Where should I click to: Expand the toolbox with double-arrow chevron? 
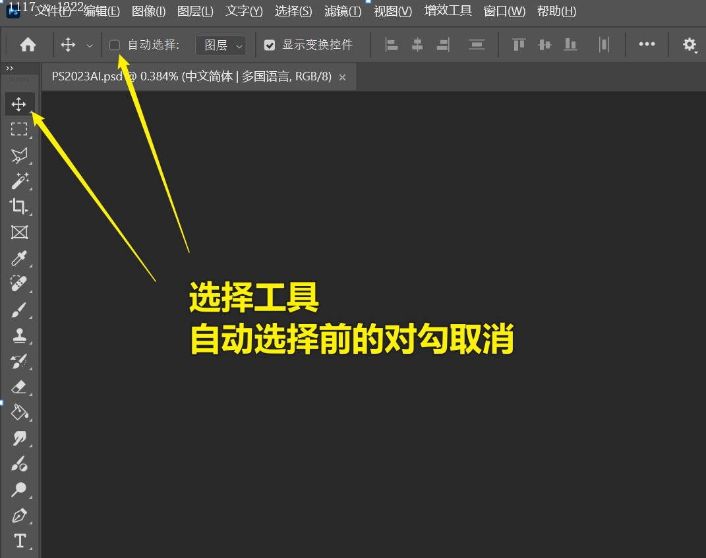coord(9,68)
